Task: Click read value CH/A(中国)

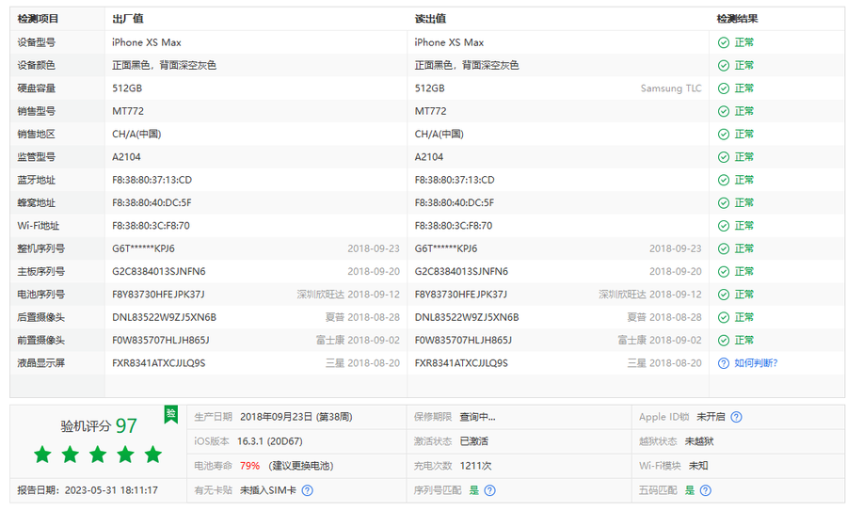Action: [x=439, y=134]
